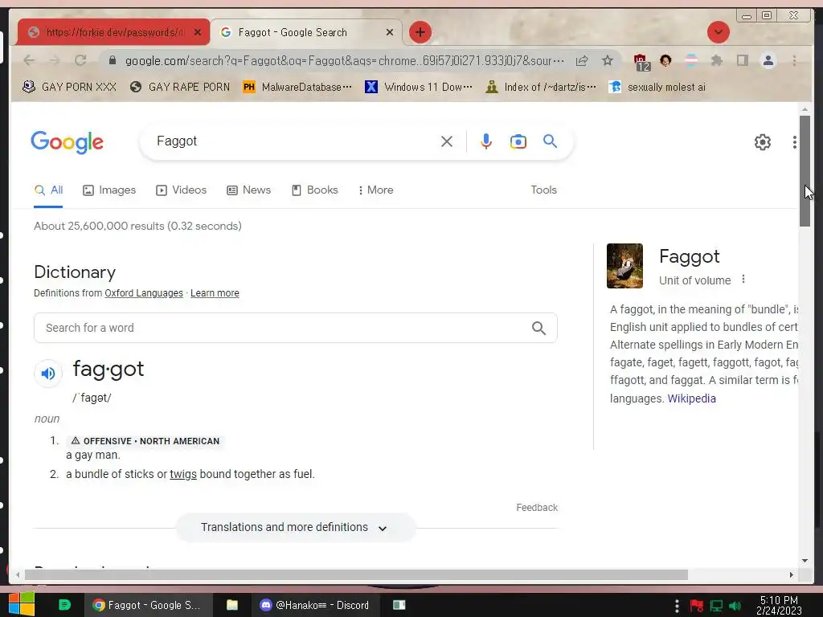Viewport: 823px width, 617px height.
Task: Click the volume icon in system tray
Action: pos(735,606)
